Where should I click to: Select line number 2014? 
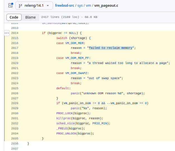15,33
